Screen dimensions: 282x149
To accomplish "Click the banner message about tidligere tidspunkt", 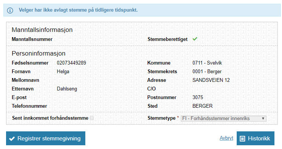I will pos(78,10).
